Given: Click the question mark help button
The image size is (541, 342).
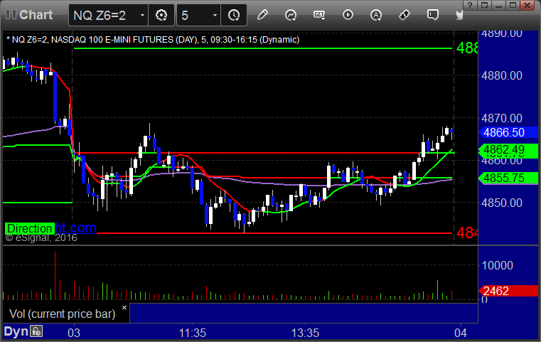Looking at the screenshot, I should 470,5.
